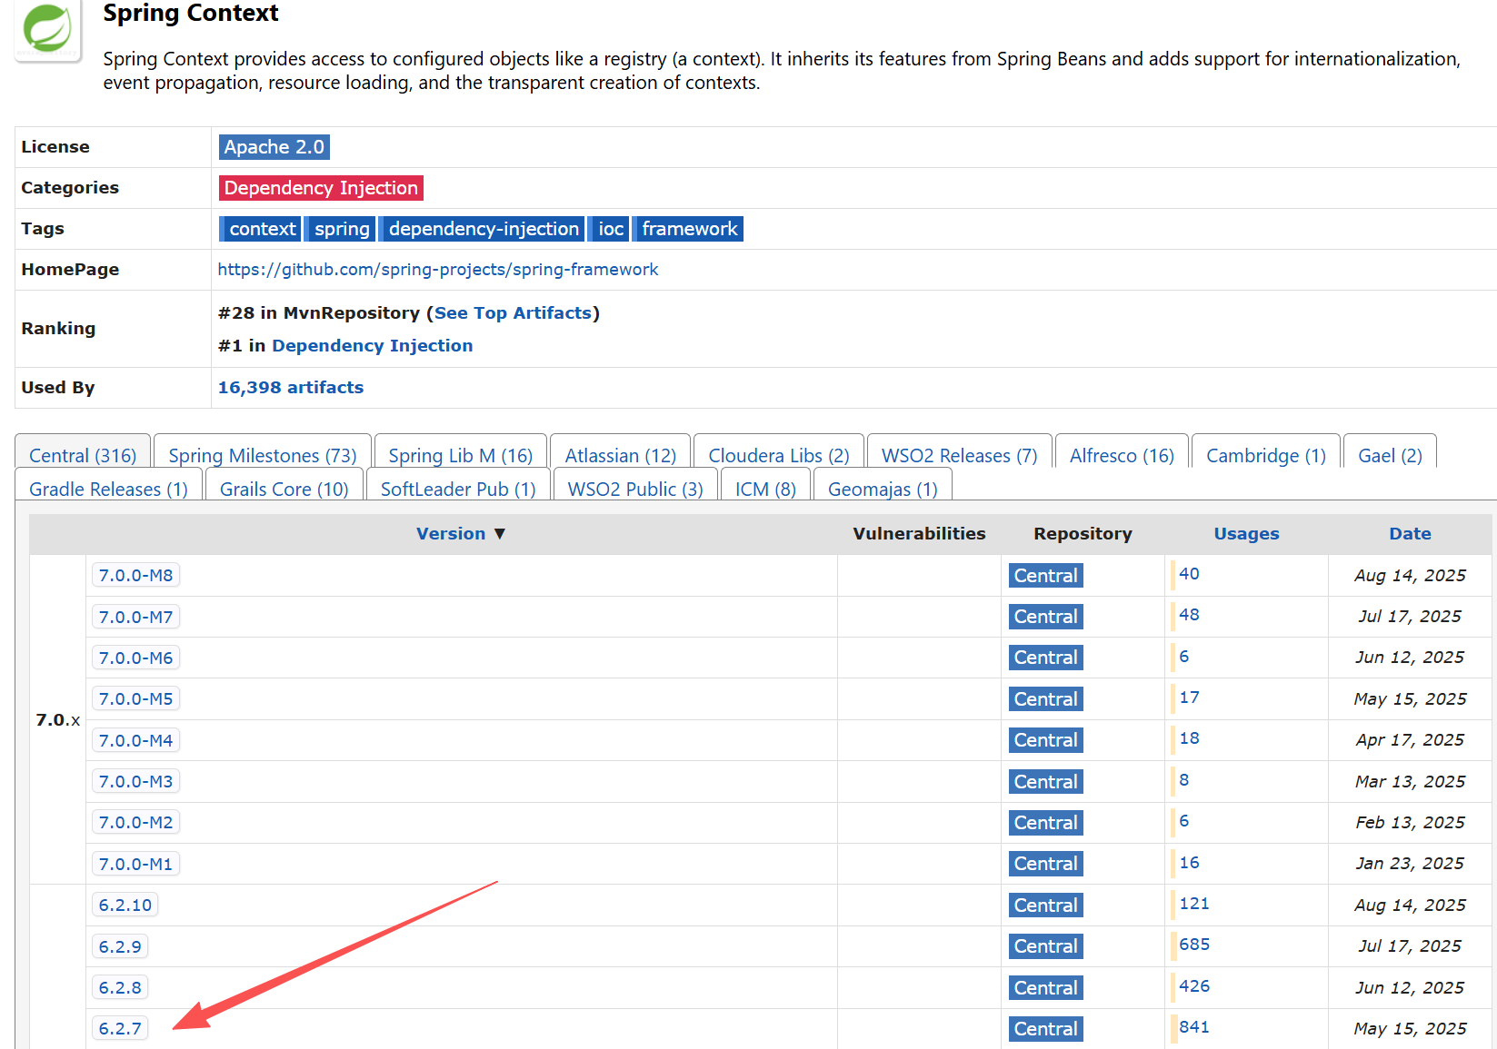The image size is (1497, 1049).
Task: Switch to Spring Milestones (73) tab
Action: (263, 455)
